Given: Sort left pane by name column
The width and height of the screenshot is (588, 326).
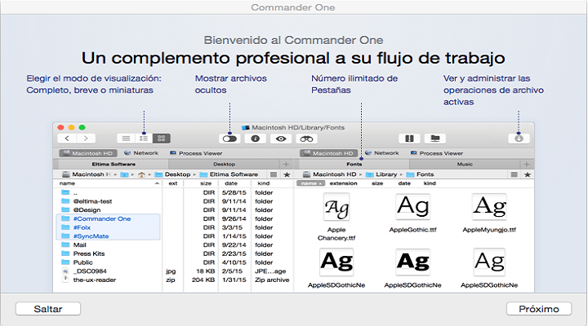Looking at the screenshot, I should [x=109, y=183].
